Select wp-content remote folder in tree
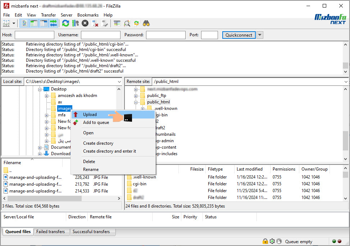Viewport: 350px width, 246px height. 166,147
